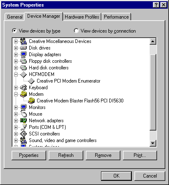Click the Properties button
The height and width of the screenshot is (185, 169).
pos(29,155)
